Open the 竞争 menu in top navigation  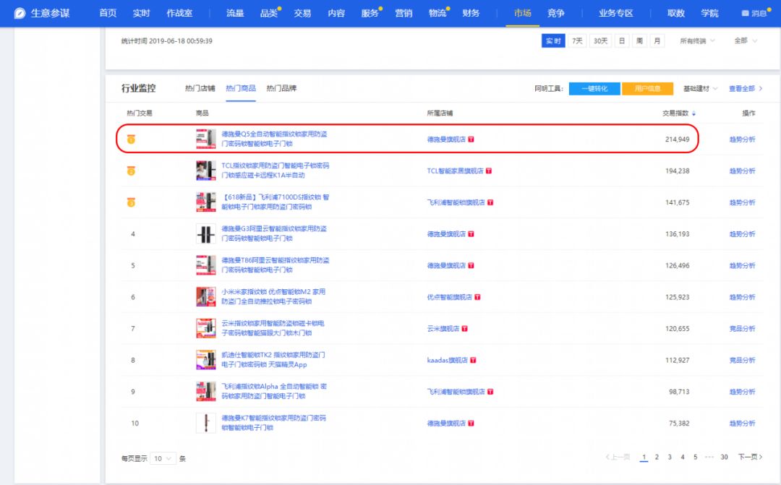(555, 13)
